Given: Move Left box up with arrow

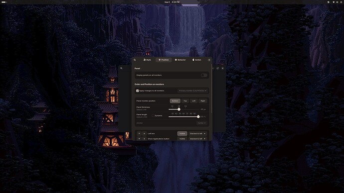Looking at the screenshot, I should (139, 133).
